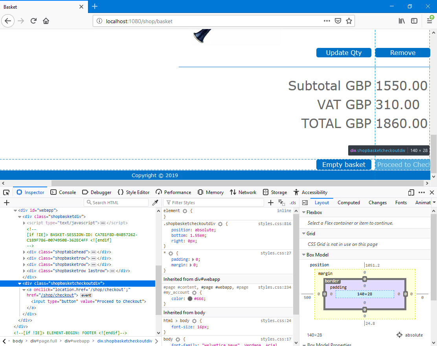Pick a color with the eyedropper
The height and width of the screenshot is (346, 437).
point(155,203)
